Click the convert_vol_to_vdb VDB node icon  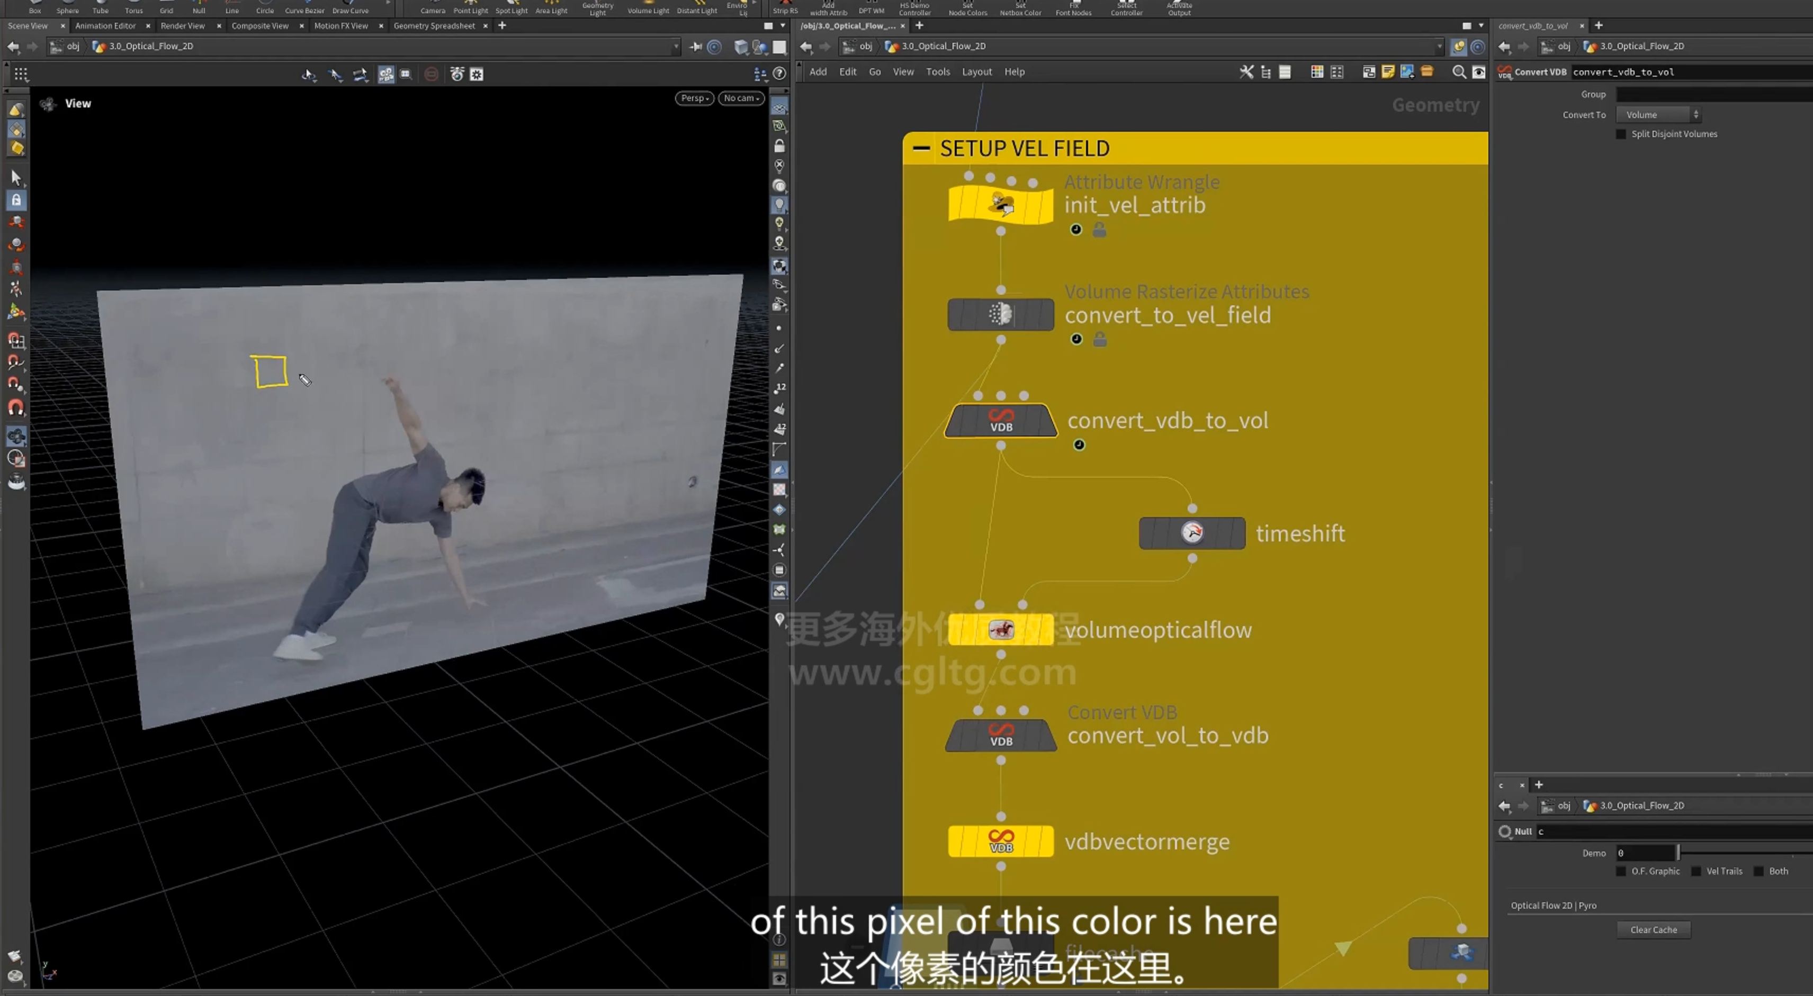point(1001,735)
